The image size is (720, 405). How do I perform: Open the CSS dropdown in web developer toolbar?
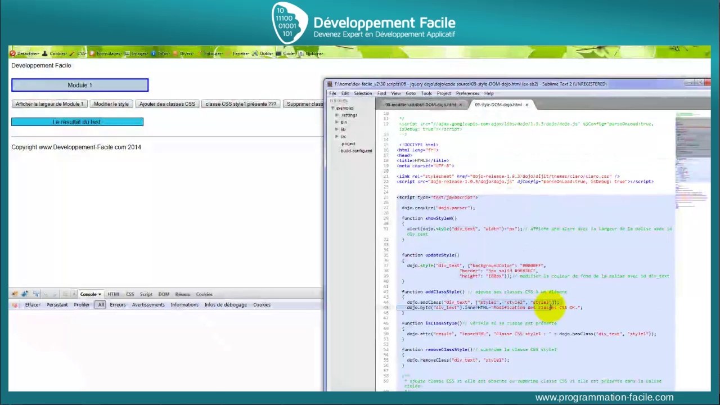tap(79, 53)
